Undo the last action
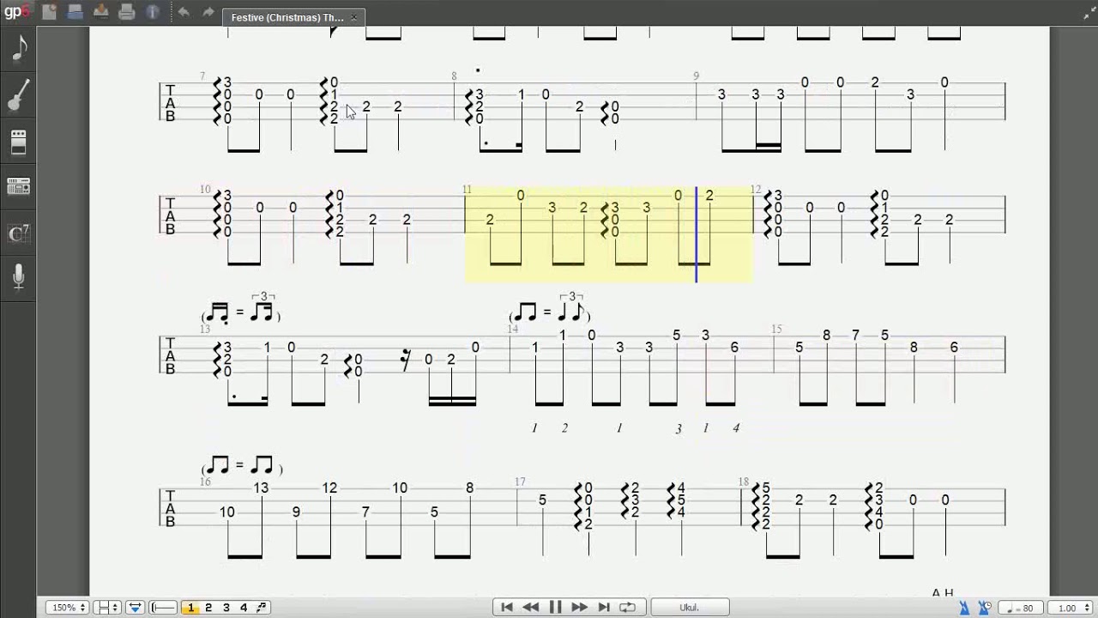Viewport: 1098px width, 618px height. pos(184,12)
